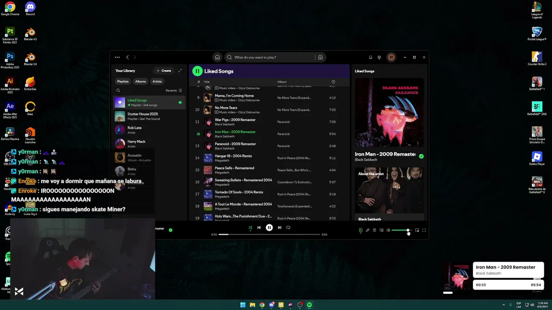Viewport: 552px width, 310px height.
Task: Click the Create button in Your Library
Action: pyautogui.click(x=164, y=71)
